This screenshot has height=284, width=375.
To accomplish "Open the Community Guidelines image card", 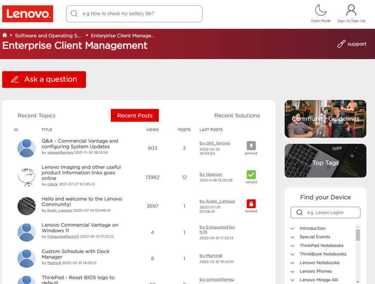I will point(325,119).
